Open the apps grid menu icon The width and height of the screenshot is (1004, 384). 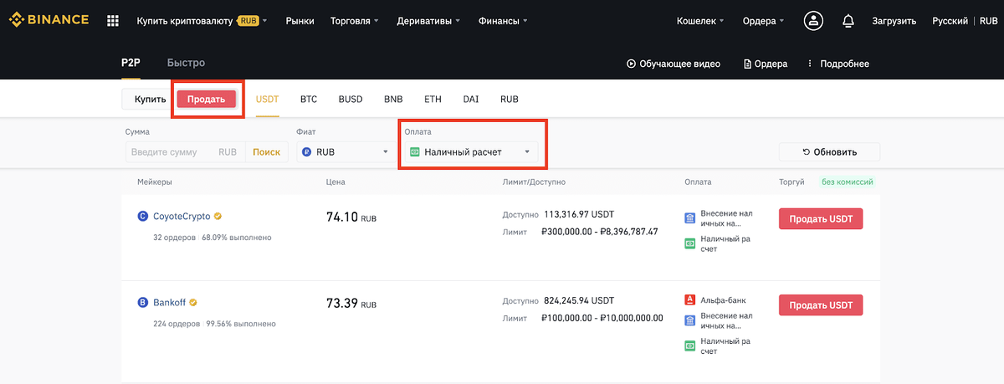[x=113, y=21]
